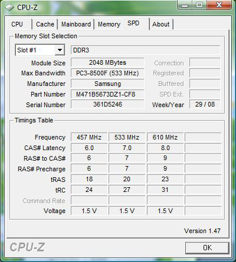This screenshot has height=262, width=236.
Task: Switch to the CPU tab
Action: pos(17,24)
